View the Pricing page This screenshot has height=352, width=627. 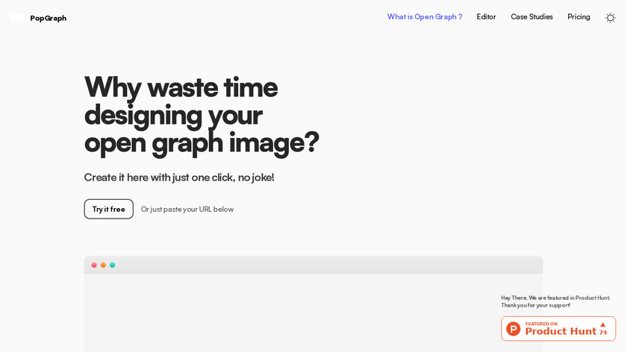click(578, 17)
